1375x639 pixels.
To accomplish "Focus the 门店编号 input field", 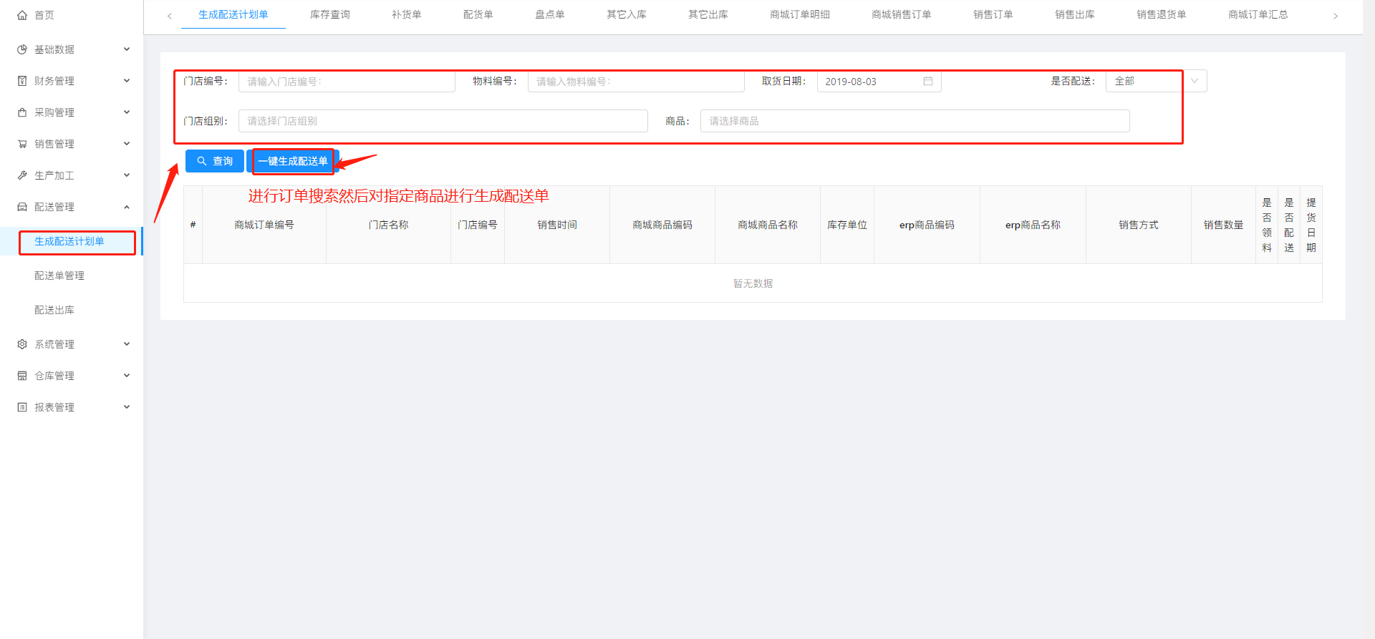I will point(347,82).
